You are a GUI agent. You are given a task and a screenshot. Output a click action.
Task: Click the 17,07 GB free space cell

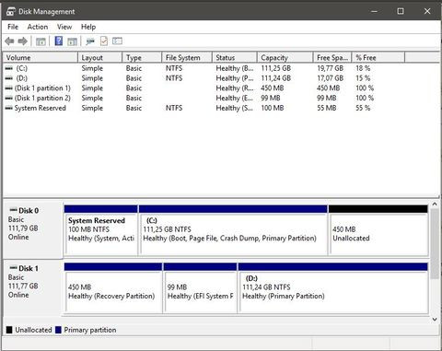tap(330, 78)
